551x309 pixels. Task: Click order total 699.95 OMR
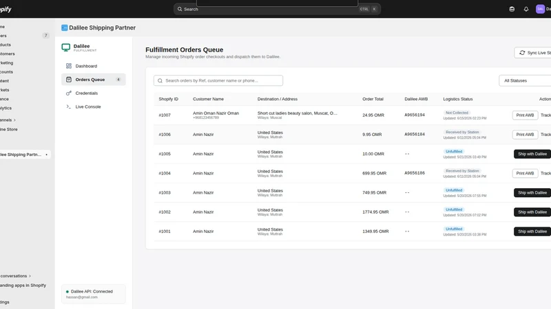pos(374,173)
